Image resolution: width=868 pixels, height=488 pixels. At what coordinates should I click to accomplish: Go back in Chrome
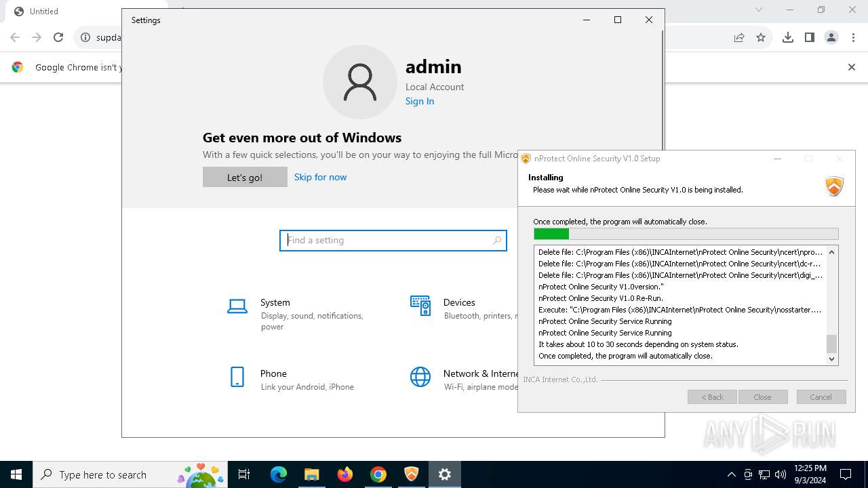click(x=15, y=37)
